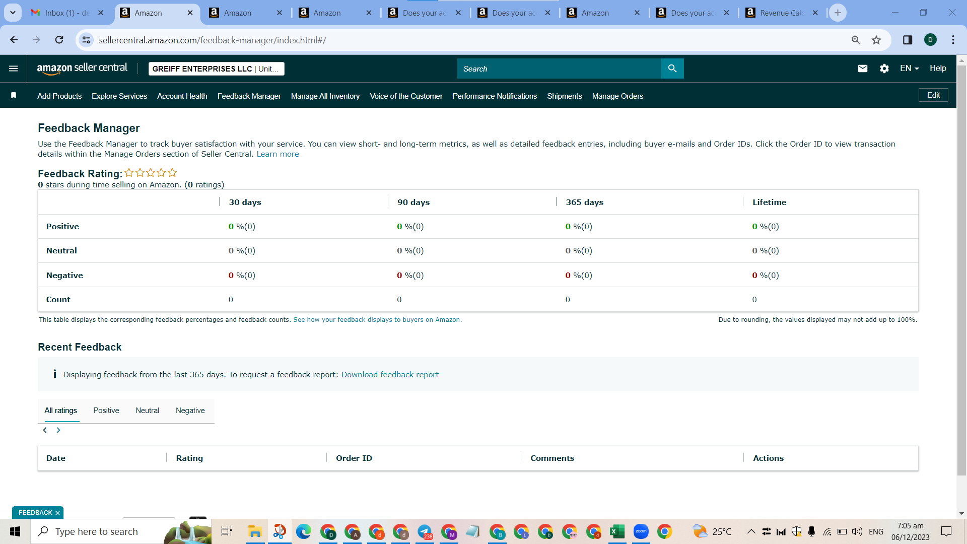Select the Negative ratings tab
The image size is (967, 544).
tap(190, 411)
